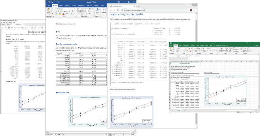Use Format Painter in Word
The image size is (260, 136).
tap(52, 14)
